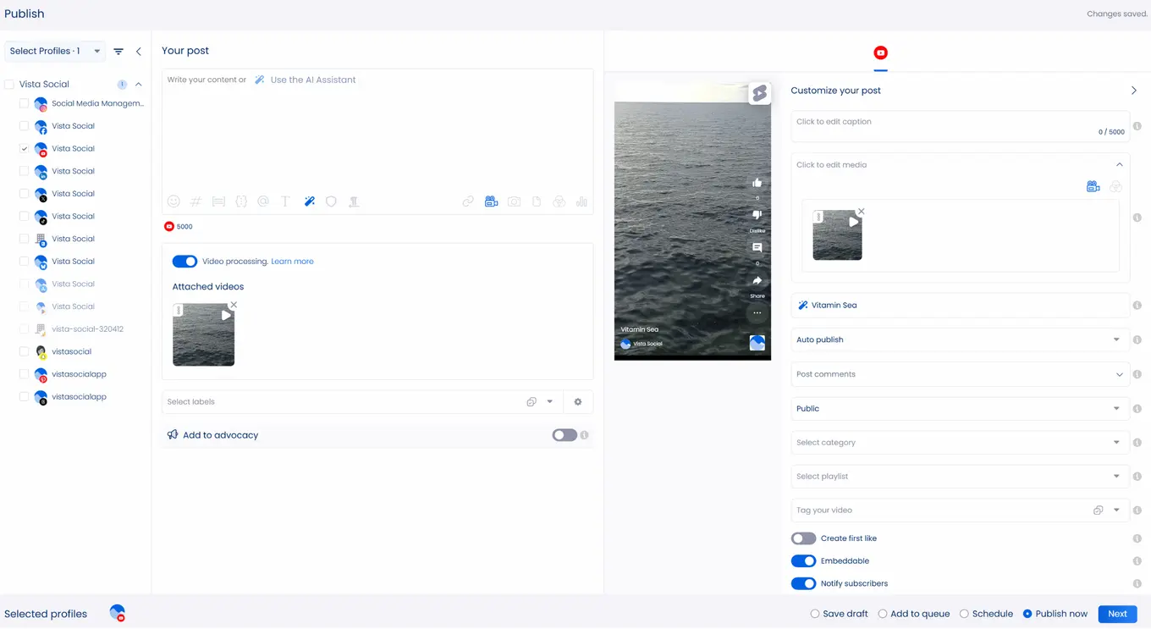Open the Select category dropdown
This screenshot has height=629, width=1151.
click(960, 443)
